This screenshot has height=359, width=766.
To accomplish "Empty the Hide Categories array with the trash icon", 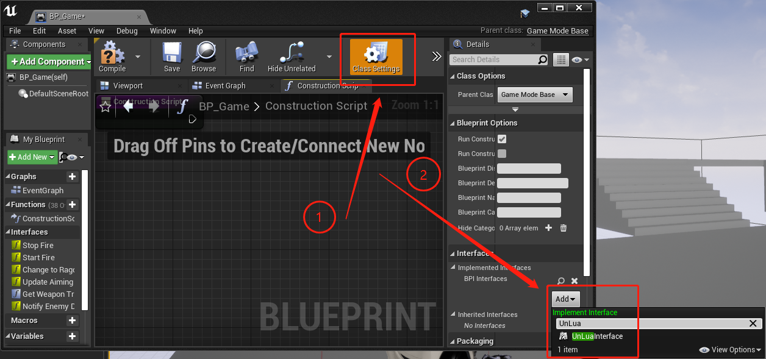I will tap(564, 228).
